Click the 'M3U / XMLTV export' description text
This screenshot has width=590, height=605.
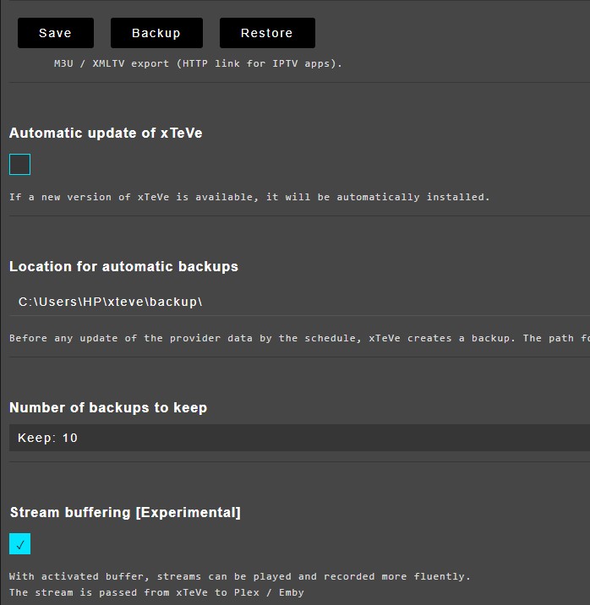[x=198, y=63]
